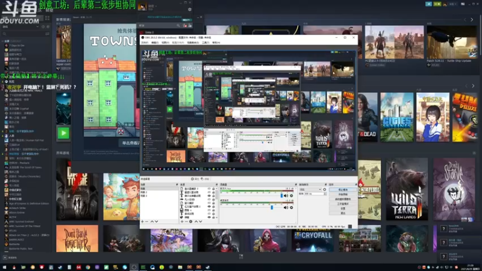
Task: Collapse the 全部 games category in Steam
Action: tap(2, 41)
